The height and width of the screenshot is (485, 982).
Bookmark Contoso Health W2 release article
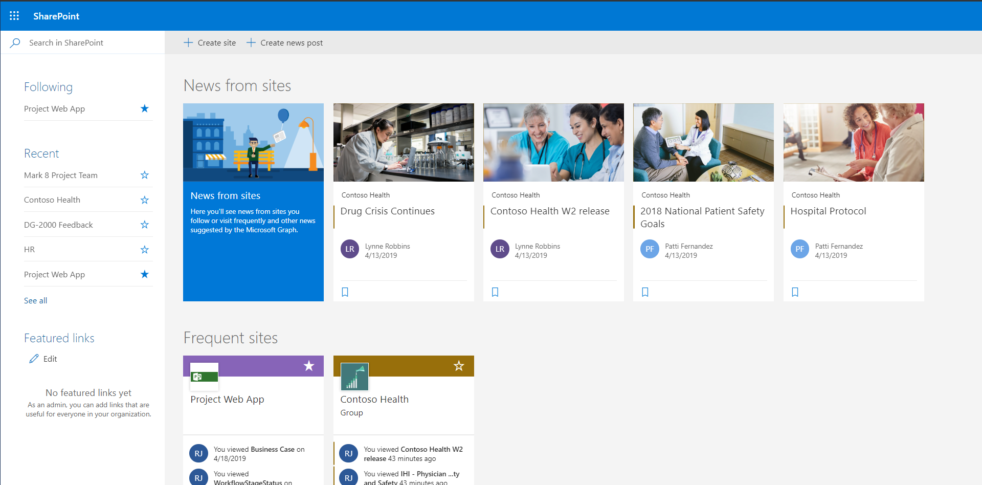[x=495, y=292]
